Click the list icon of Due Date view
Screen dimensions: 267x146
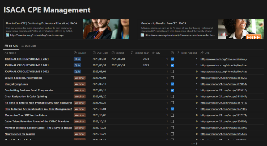click(x=22, y=46)
